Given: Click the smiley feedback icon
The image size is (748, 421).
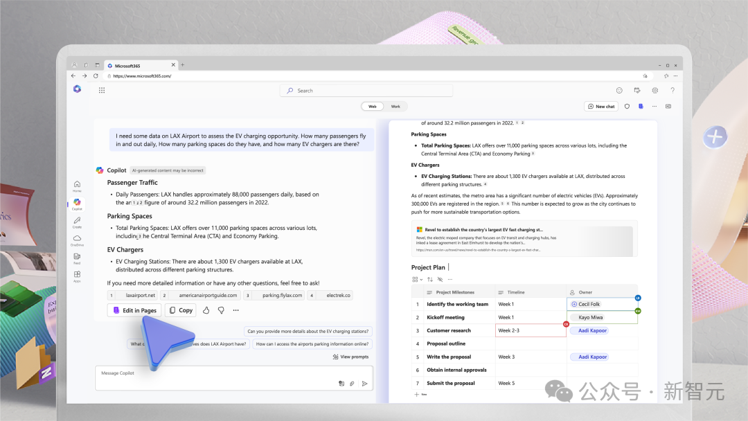Looking at the screenshot, I should click(619, 91).
